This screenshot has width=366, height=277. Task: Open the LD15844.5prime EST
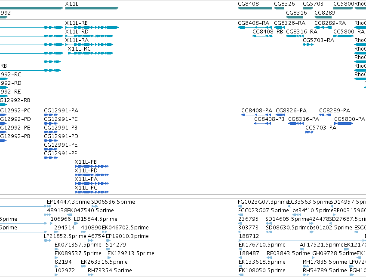click(x=76, y=223)
